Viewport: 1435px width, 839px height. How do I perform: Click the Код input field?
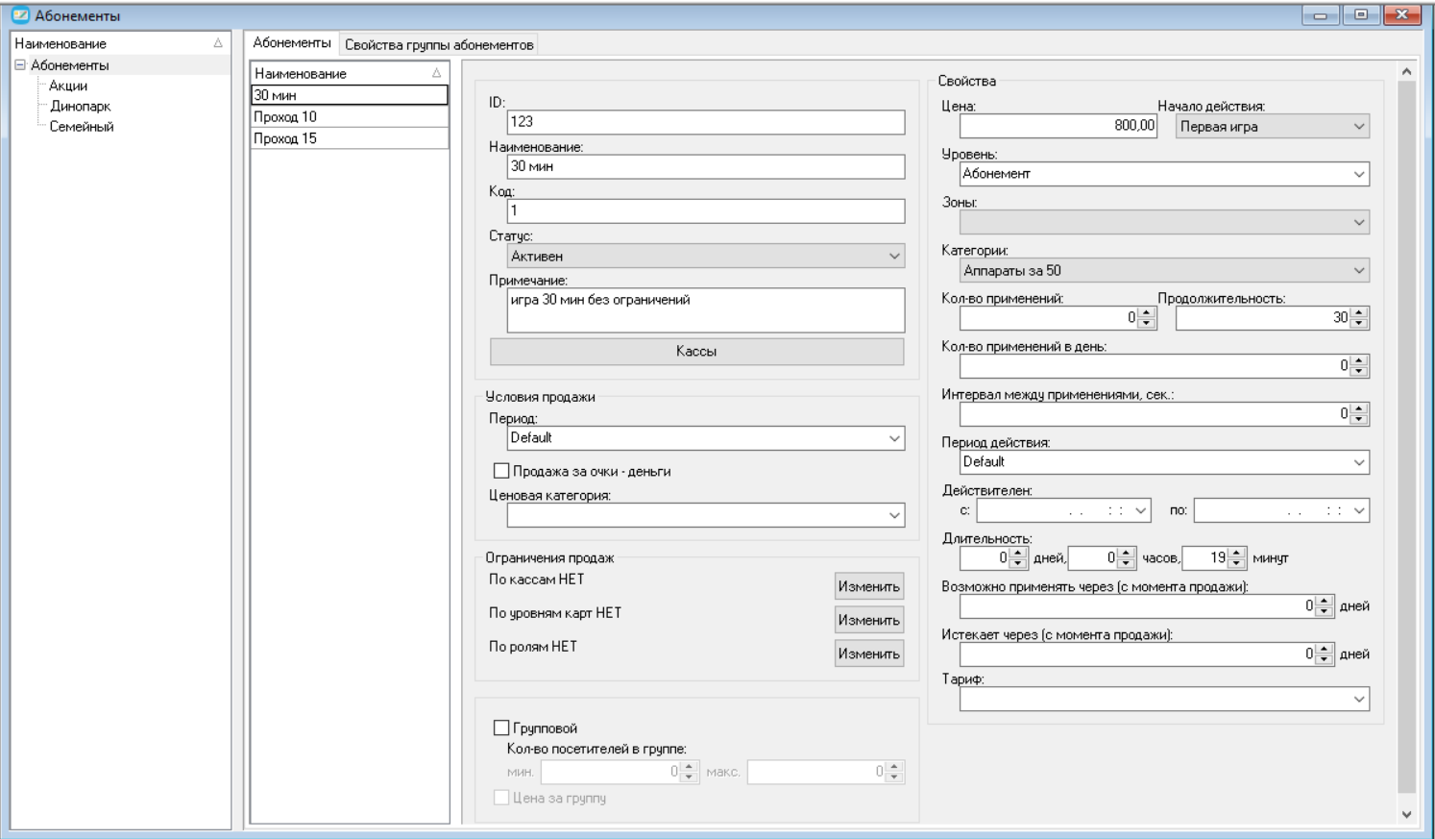pos(706,210)
